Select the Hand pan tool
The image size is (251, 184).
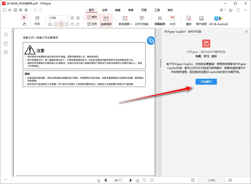pyautogui.click(x=24, y=24)
